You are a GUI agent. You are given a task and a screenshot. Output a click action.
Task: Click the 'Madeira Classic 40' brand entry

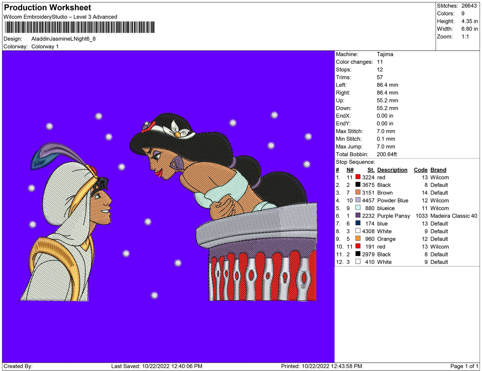(454, 216)
